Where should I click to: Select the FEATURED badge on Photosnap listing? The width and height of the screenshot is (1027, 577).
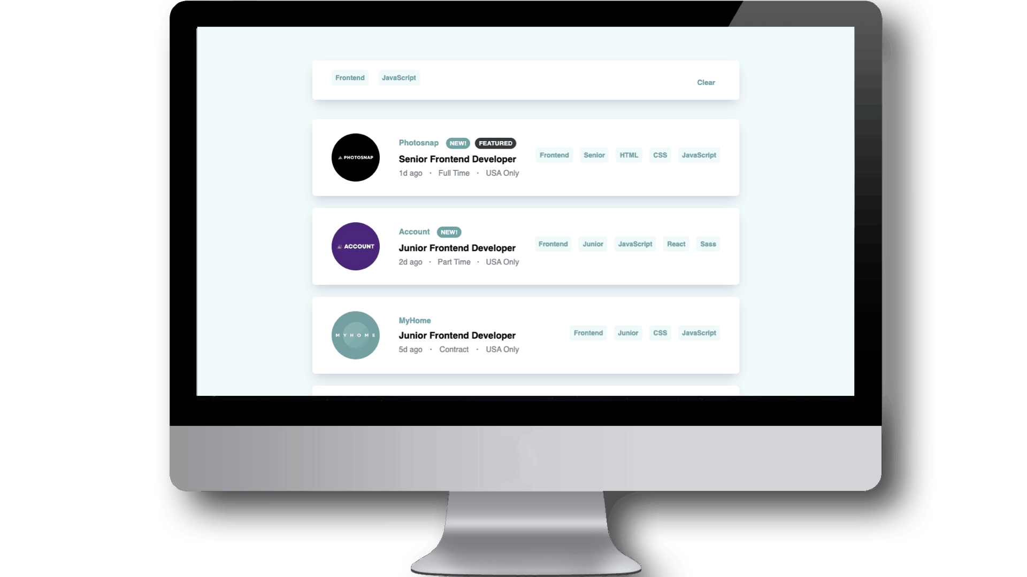pyautogui.click(x=495, y=143)
